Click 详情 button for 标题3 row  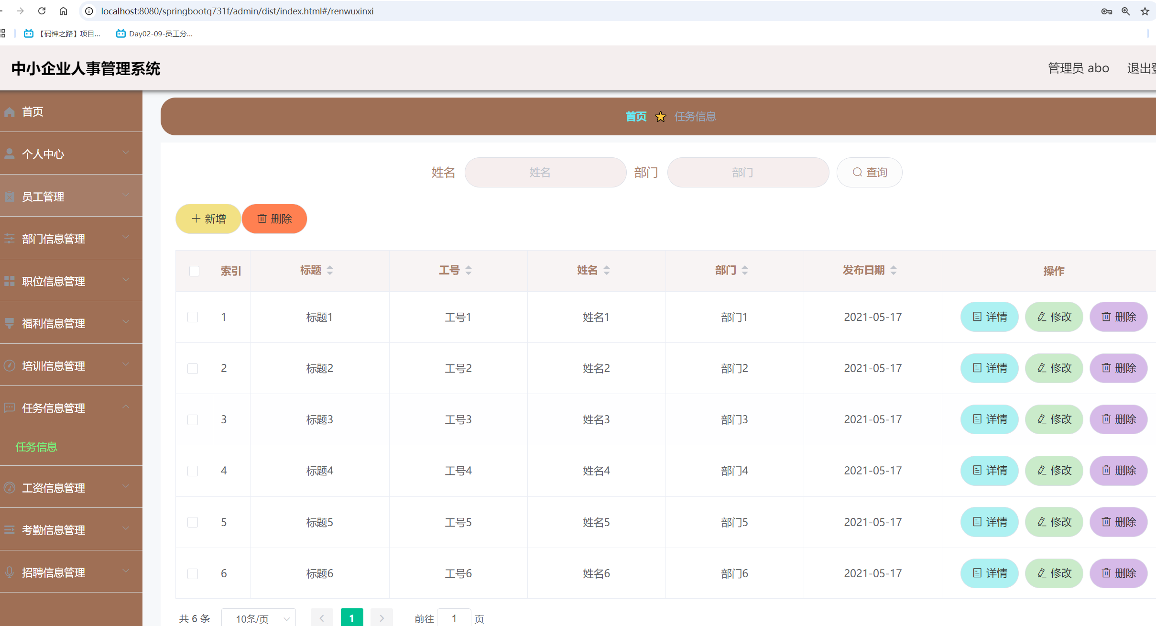[989, 419]
